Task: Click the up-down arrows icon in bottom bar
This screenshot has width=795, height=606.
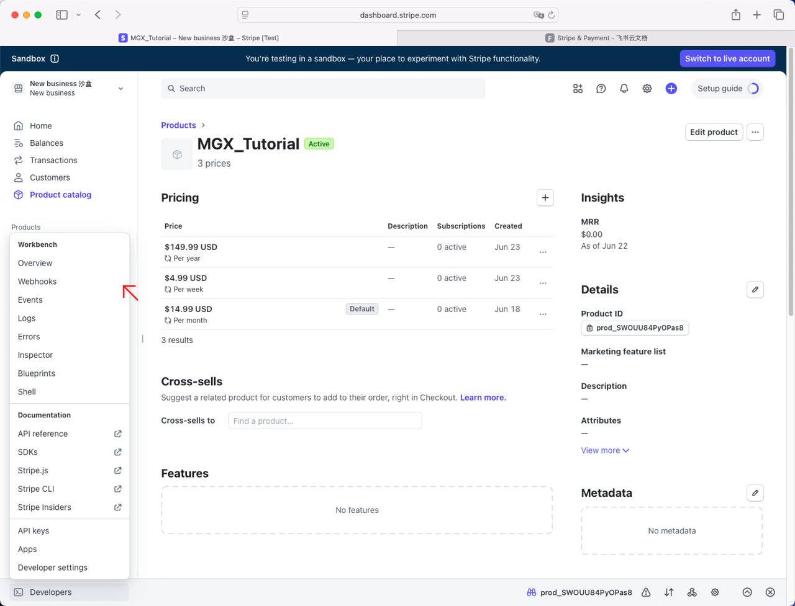Action: click(669, 592)
